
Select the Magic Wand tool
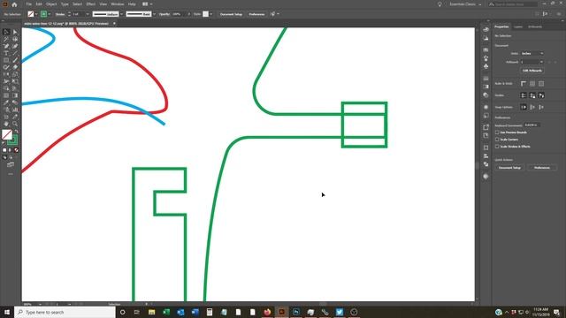pyautogui.click(x=6, y=39)
